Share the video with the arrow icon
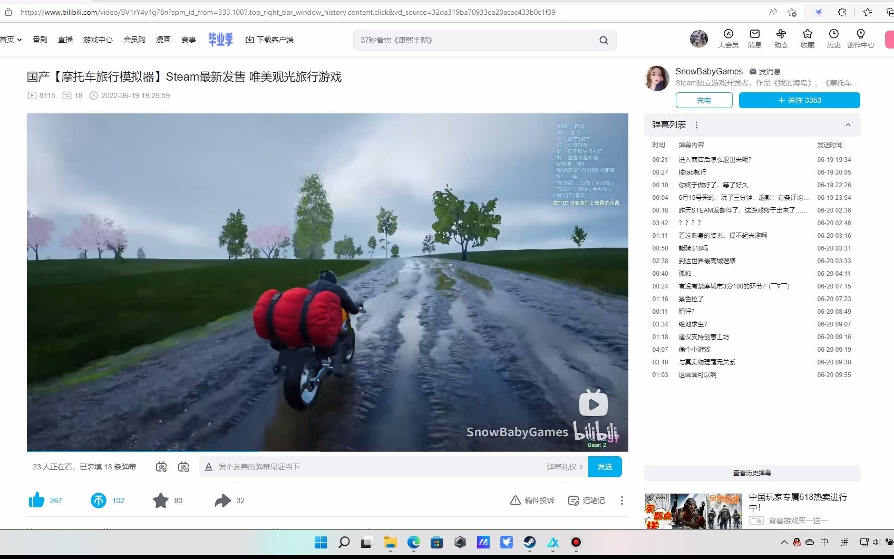Screen dimensions: 894x559 pyautogui.click(x=223, y=500)
